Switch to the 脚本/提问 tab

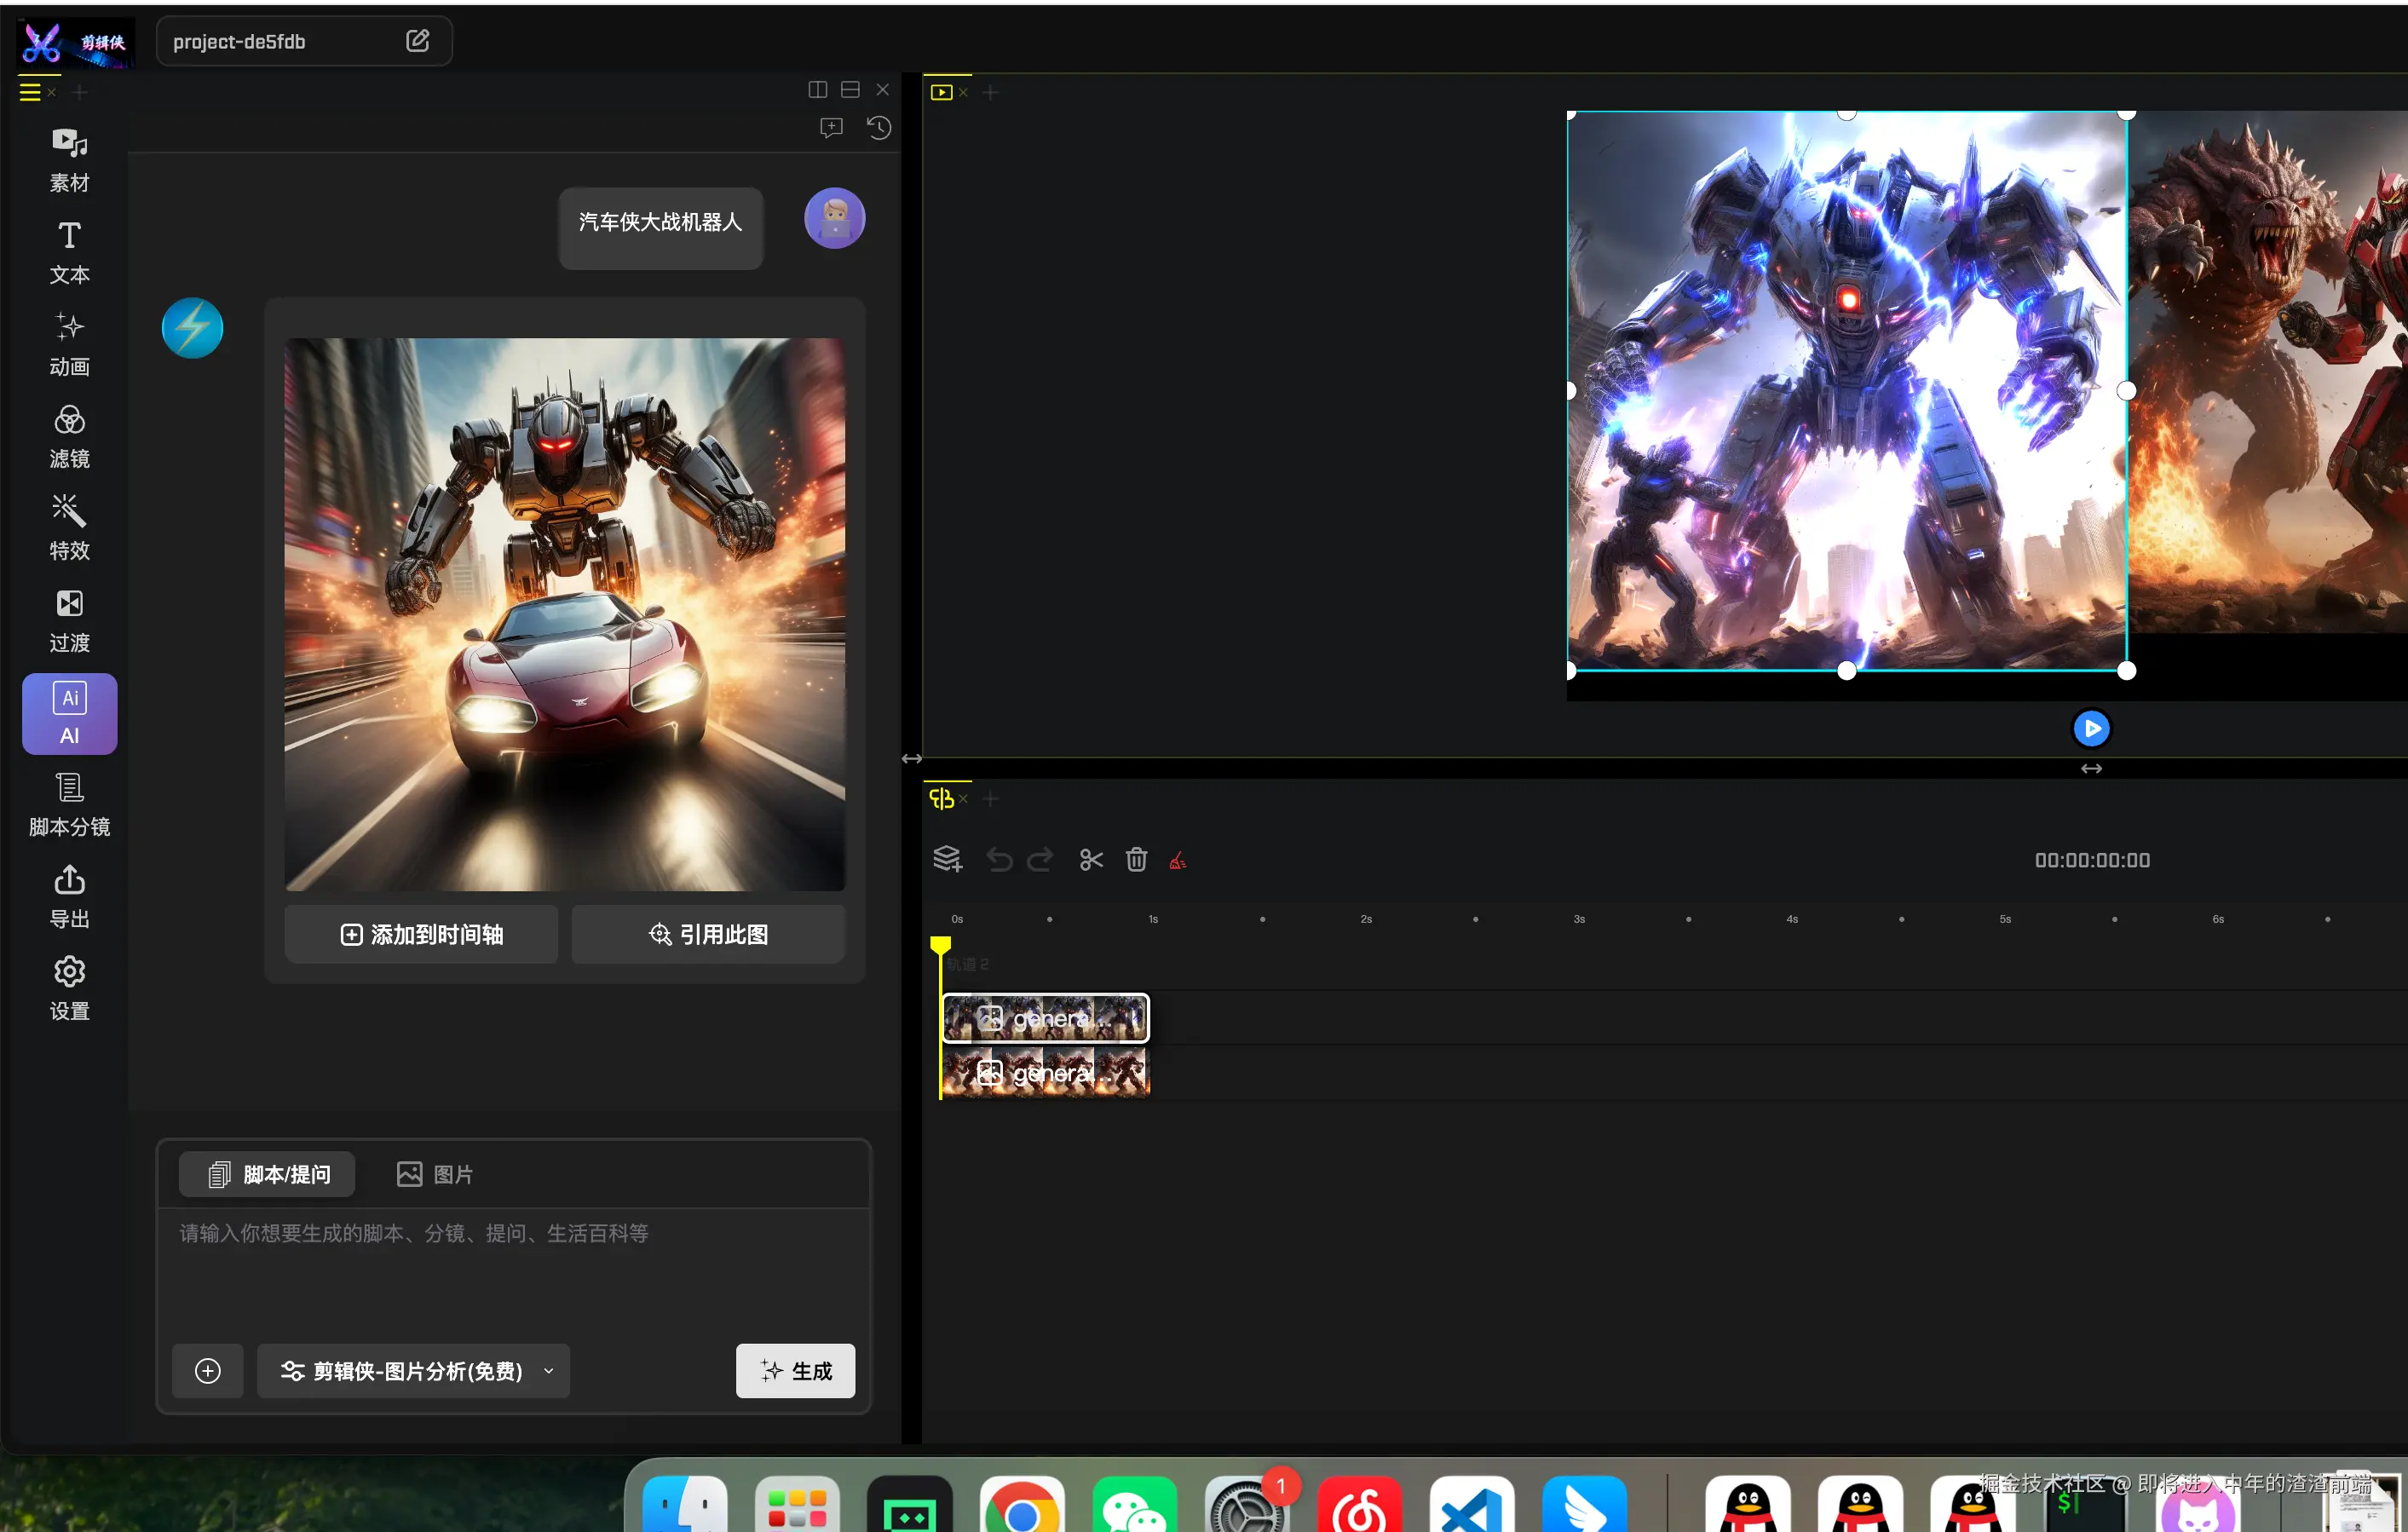tap(267, 1174)
